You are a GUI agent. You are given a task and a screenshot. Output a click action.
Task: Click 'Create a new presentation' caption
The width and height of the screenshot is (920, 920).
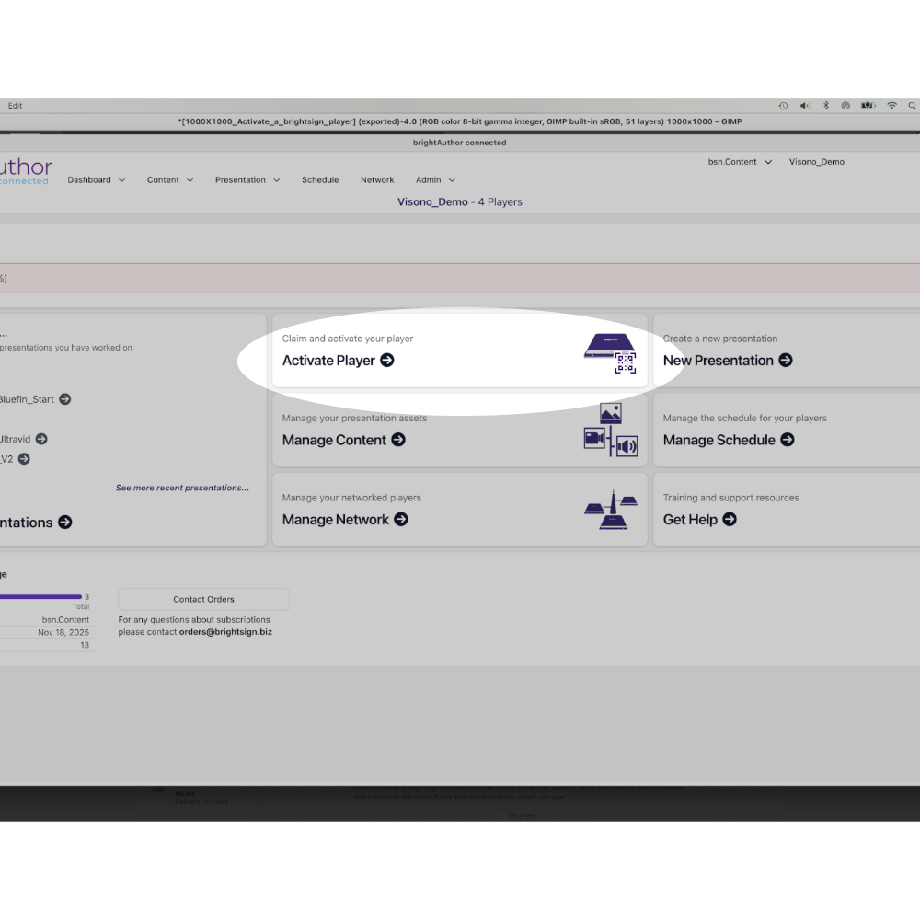click(x=720, y=339)
